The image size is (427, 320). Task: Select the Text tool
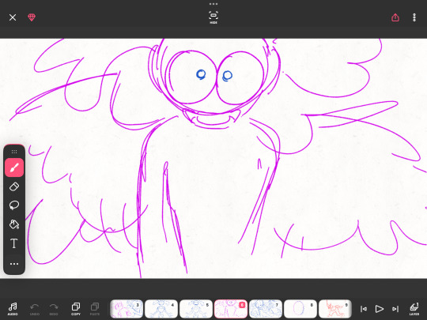(14, 243)
